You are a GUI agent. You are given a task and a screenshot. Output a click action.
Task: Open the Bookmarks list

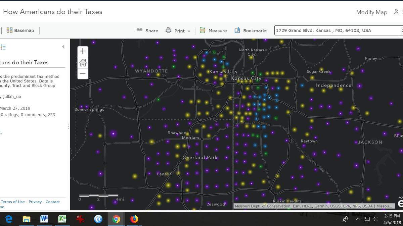click(x=251, y=31)
